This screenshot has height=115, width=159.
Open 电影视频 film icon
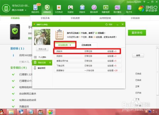point(106,9)
